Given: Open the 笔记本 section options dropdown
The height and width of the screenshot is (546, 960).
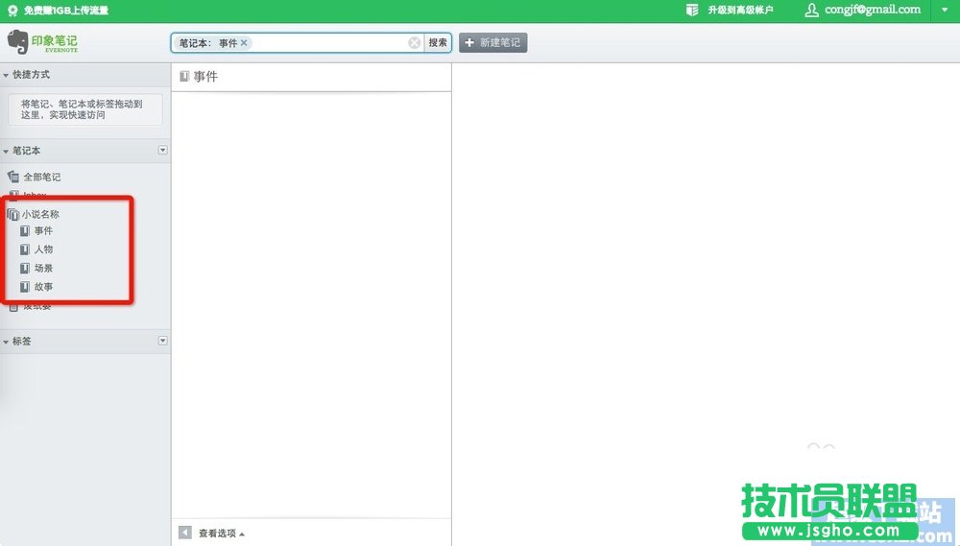Looking at the screenshot, I should [163, 150].
